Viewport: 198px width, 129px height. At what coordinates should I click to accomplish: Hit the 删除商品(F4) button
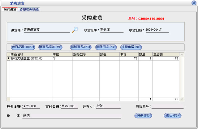pos(106,47)
